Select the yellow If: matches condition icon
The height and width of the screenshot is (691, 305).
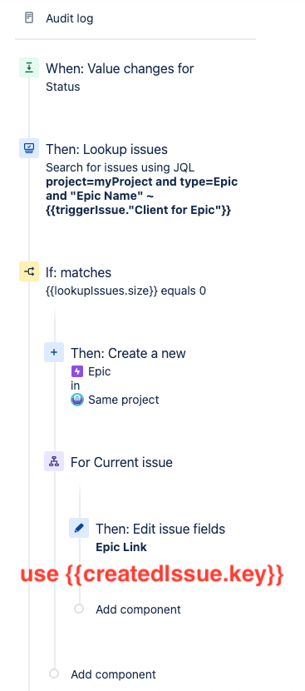[29, 271]
